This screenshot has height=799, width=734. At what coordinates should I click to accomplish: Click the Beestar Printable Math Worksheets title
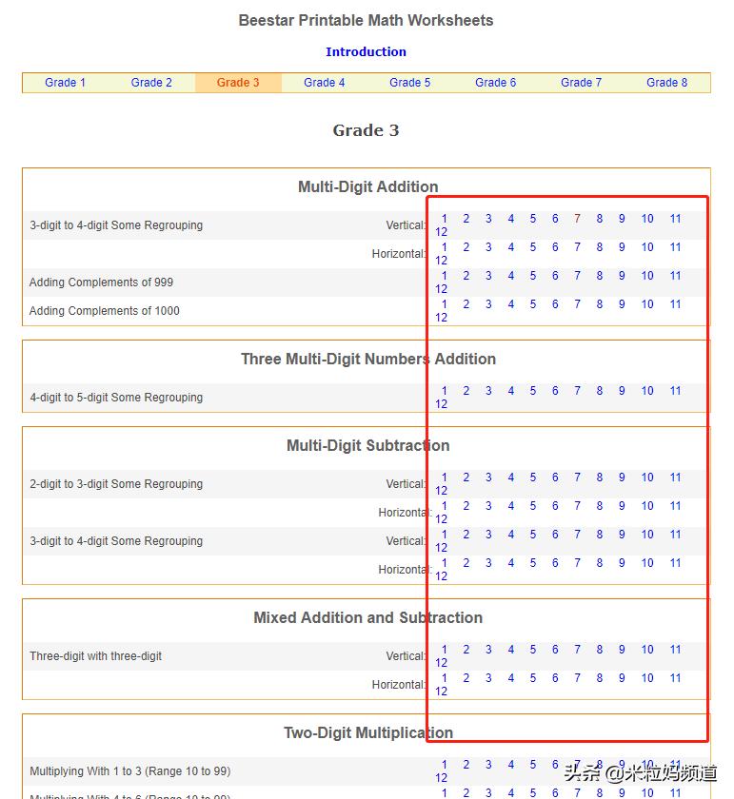pos(366,20)
